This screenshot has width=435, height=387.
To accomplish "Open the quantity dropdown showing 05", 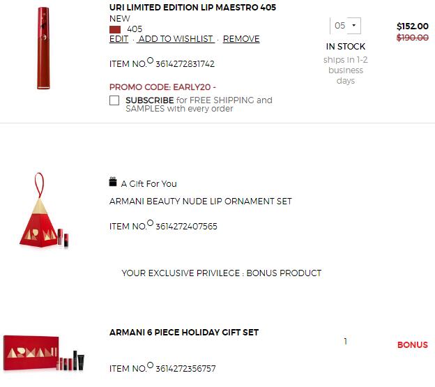I will coord(345,26).
